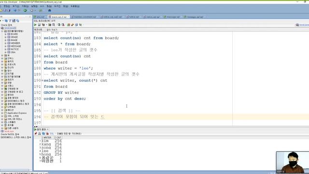Viewport: 309px width, 174px height.
Task: Click the WRITER column header
Action: (47, 137)
